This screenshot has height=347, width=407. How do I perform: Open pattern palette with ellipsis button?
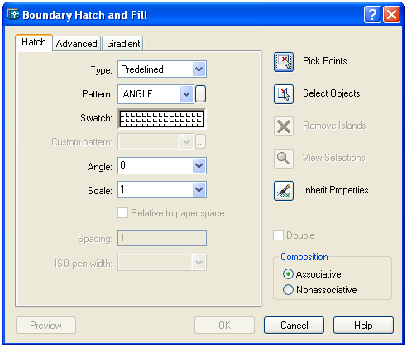(200, 94)
